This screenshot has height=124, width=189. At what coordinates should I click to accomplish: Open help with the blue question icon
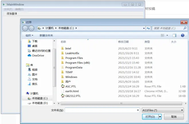(x=183, y=35)
